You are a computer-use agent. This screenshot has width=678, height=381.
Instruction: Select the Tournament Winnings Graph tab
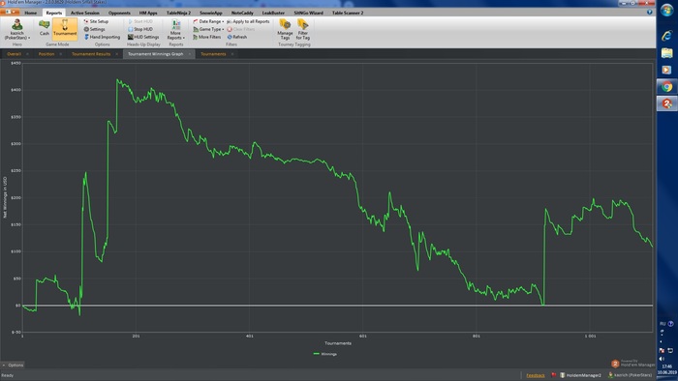coord(155,54)
